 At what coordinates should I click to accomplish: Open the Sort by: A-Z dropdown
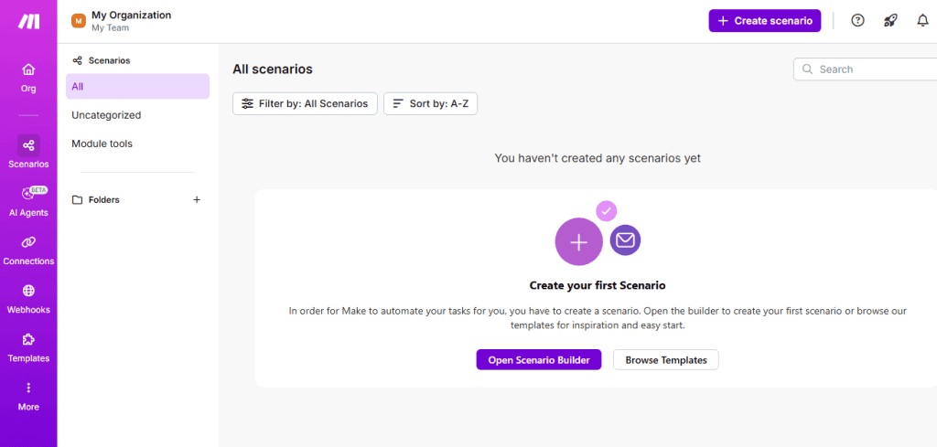(430, 104)
